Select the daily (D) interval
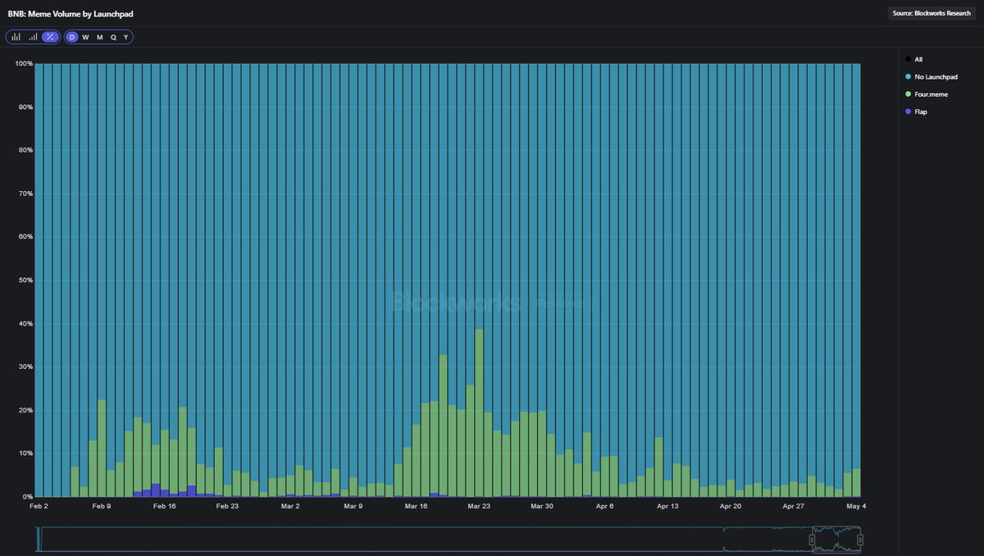 coord(72,37)
